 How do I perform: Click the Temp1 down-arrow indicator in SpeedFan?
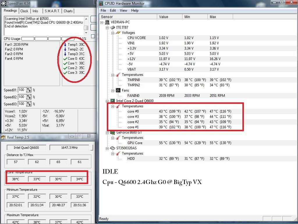tap(65, 45)
